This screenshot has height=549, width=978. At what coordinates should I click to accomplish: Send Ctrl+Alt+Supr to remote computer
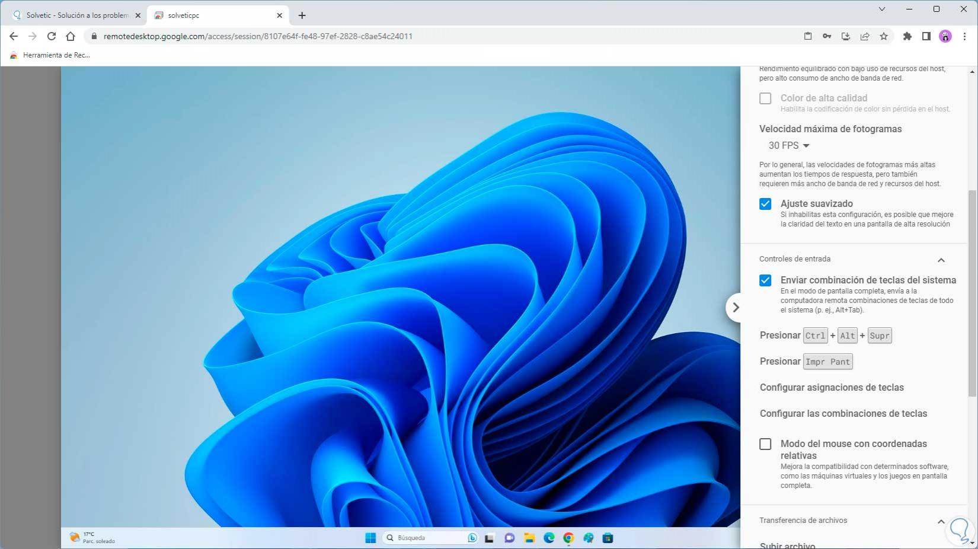click(826, 336)
